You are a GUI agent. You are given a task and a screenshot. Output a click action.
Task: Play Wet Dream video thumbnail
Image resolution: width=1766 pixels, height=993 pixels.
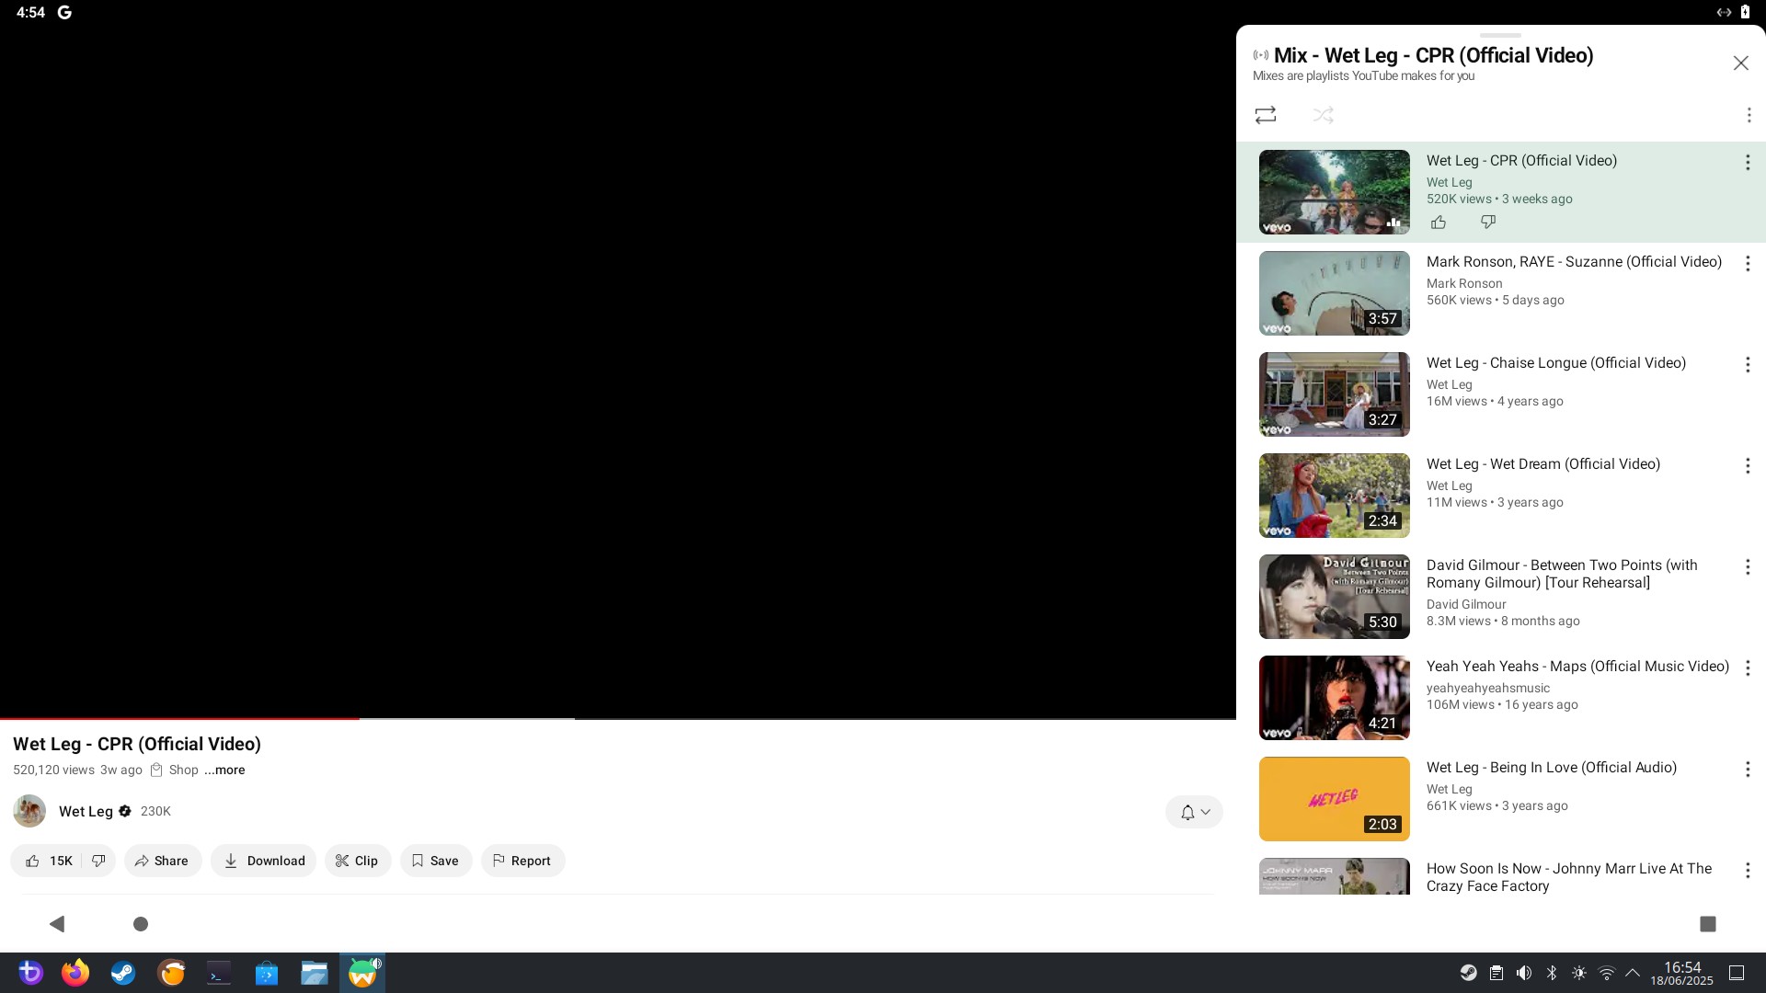point(1334,496)
